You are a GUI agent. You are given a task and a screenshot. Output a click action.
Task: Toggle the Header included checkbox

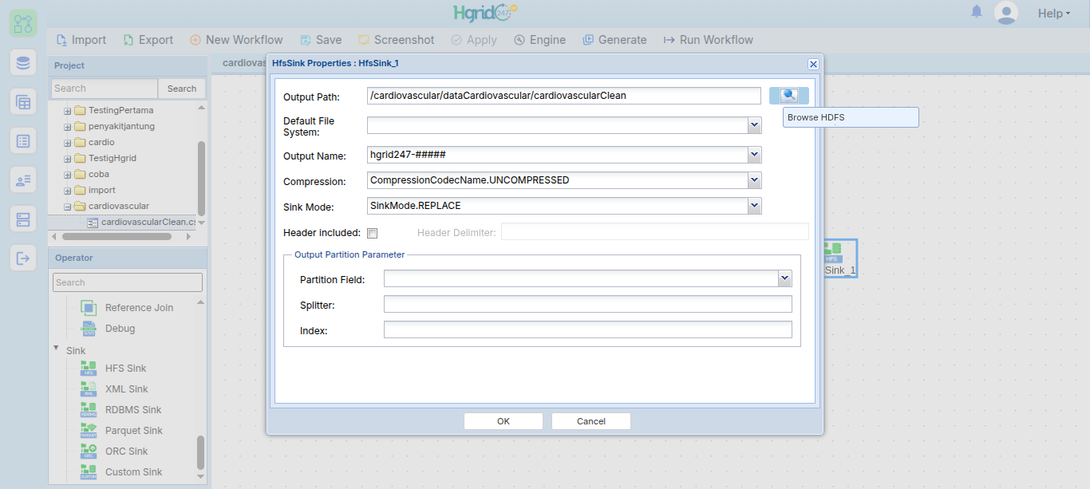[x=372, y=233]
